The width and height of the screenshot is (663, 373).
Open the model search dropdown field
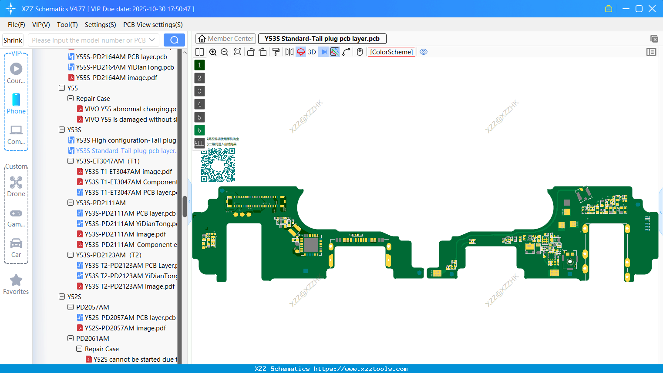click(x=93, y=40)
